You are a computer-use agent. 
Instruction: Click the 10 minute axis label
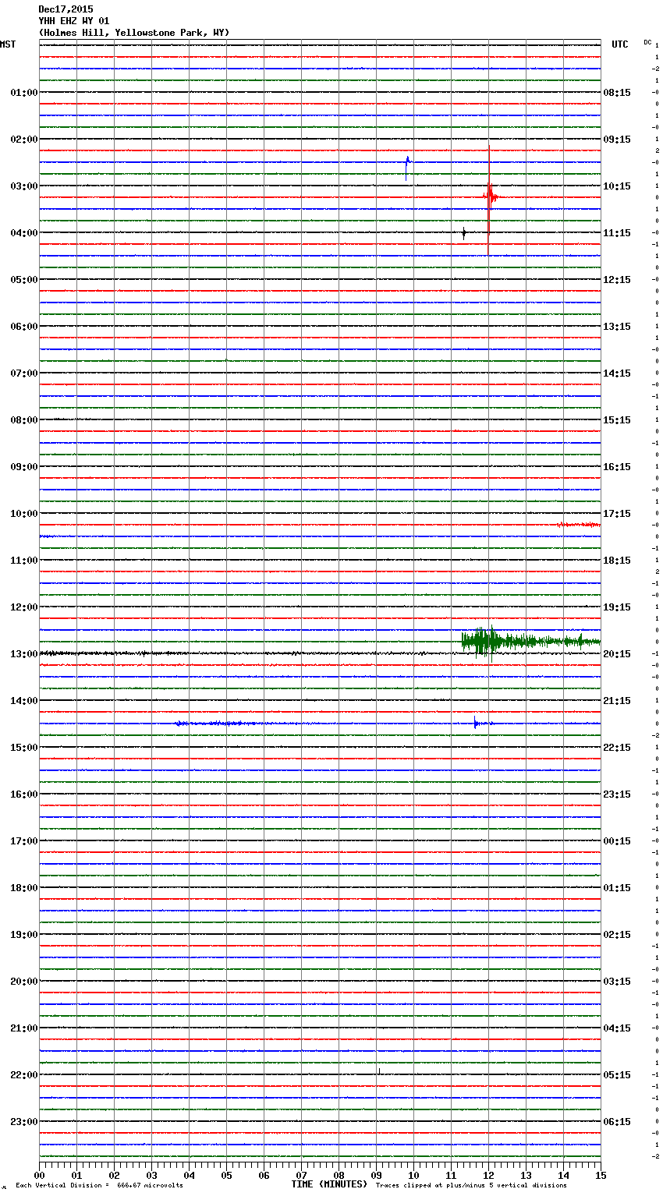[413, 1175]
